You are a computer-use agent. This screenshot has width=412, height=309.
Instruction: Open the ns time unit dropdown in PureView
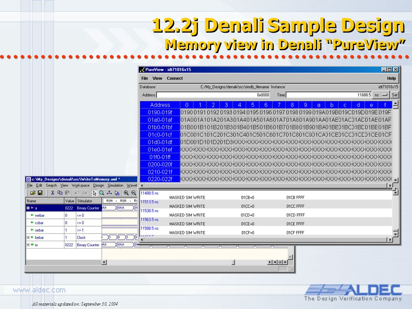coord(381,95)
